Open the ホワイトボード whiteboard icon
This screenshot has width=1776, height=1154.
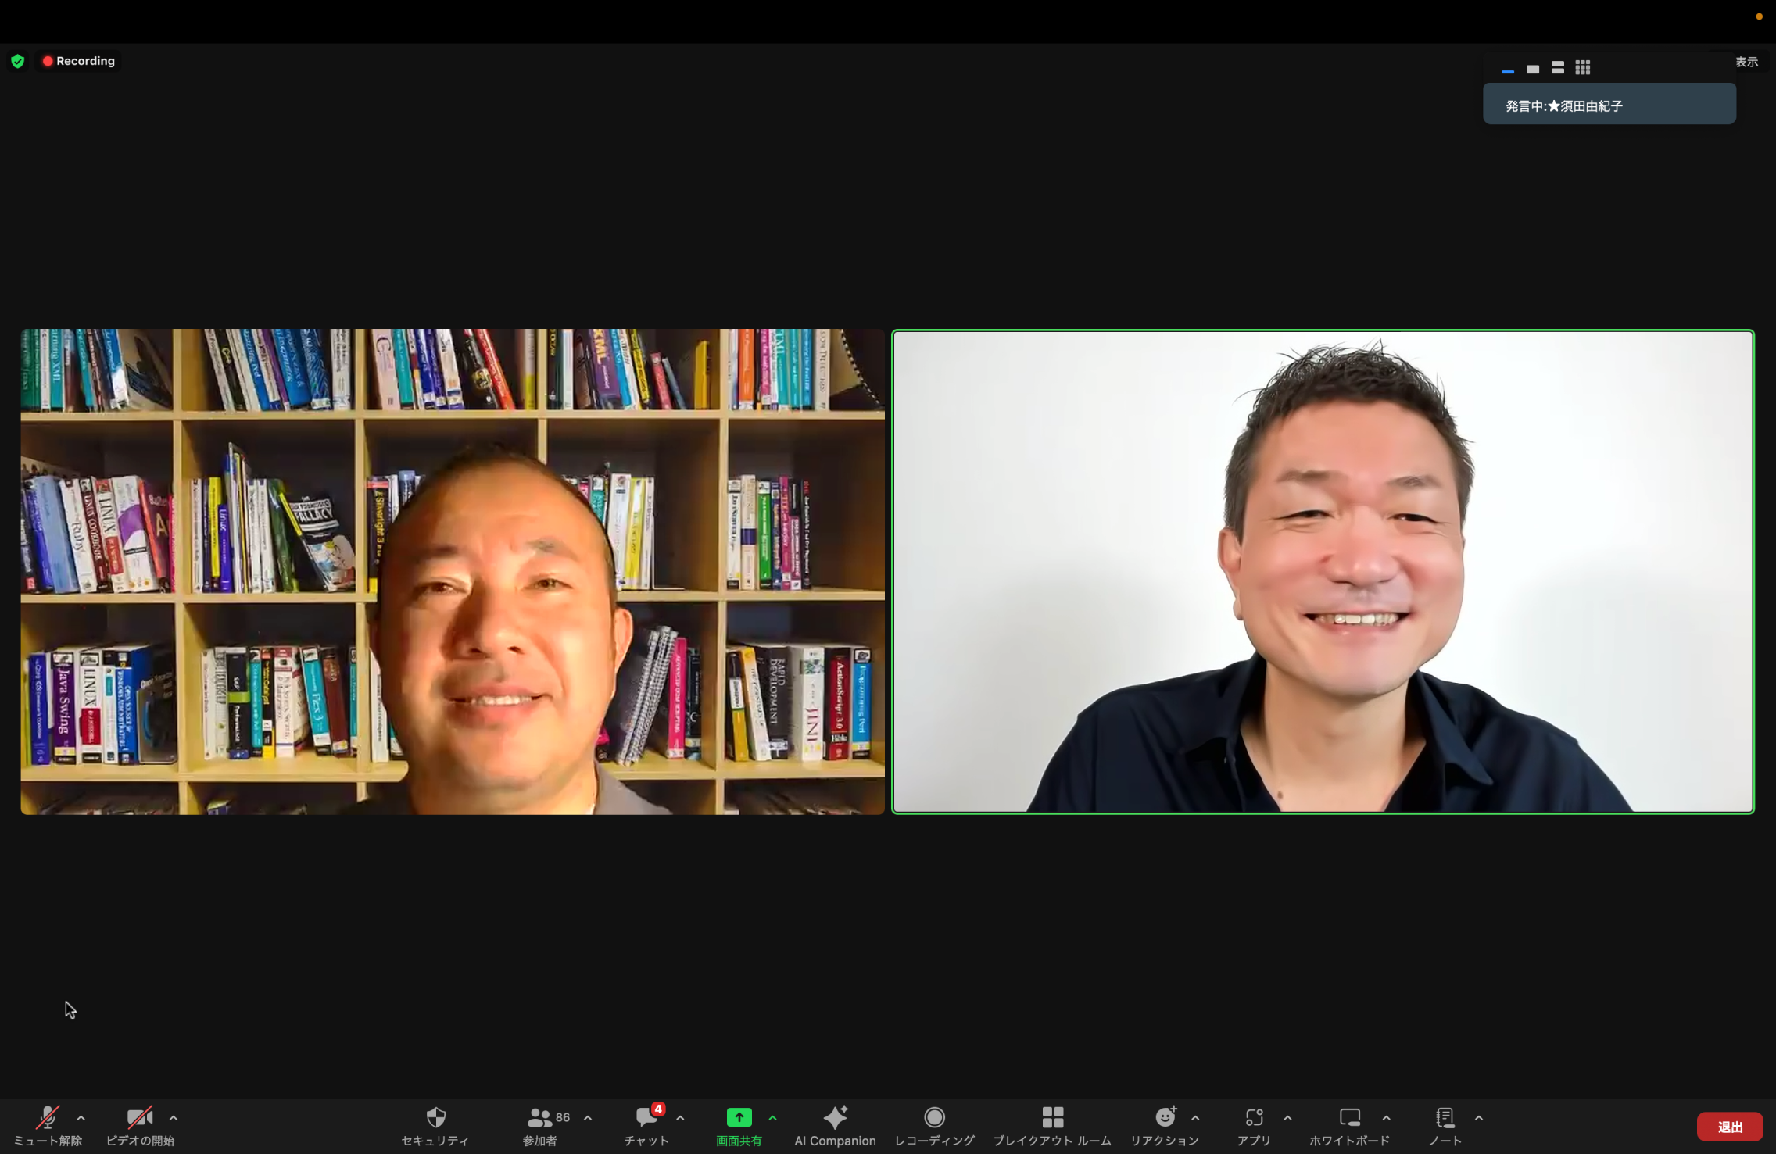point(1349,1119)
